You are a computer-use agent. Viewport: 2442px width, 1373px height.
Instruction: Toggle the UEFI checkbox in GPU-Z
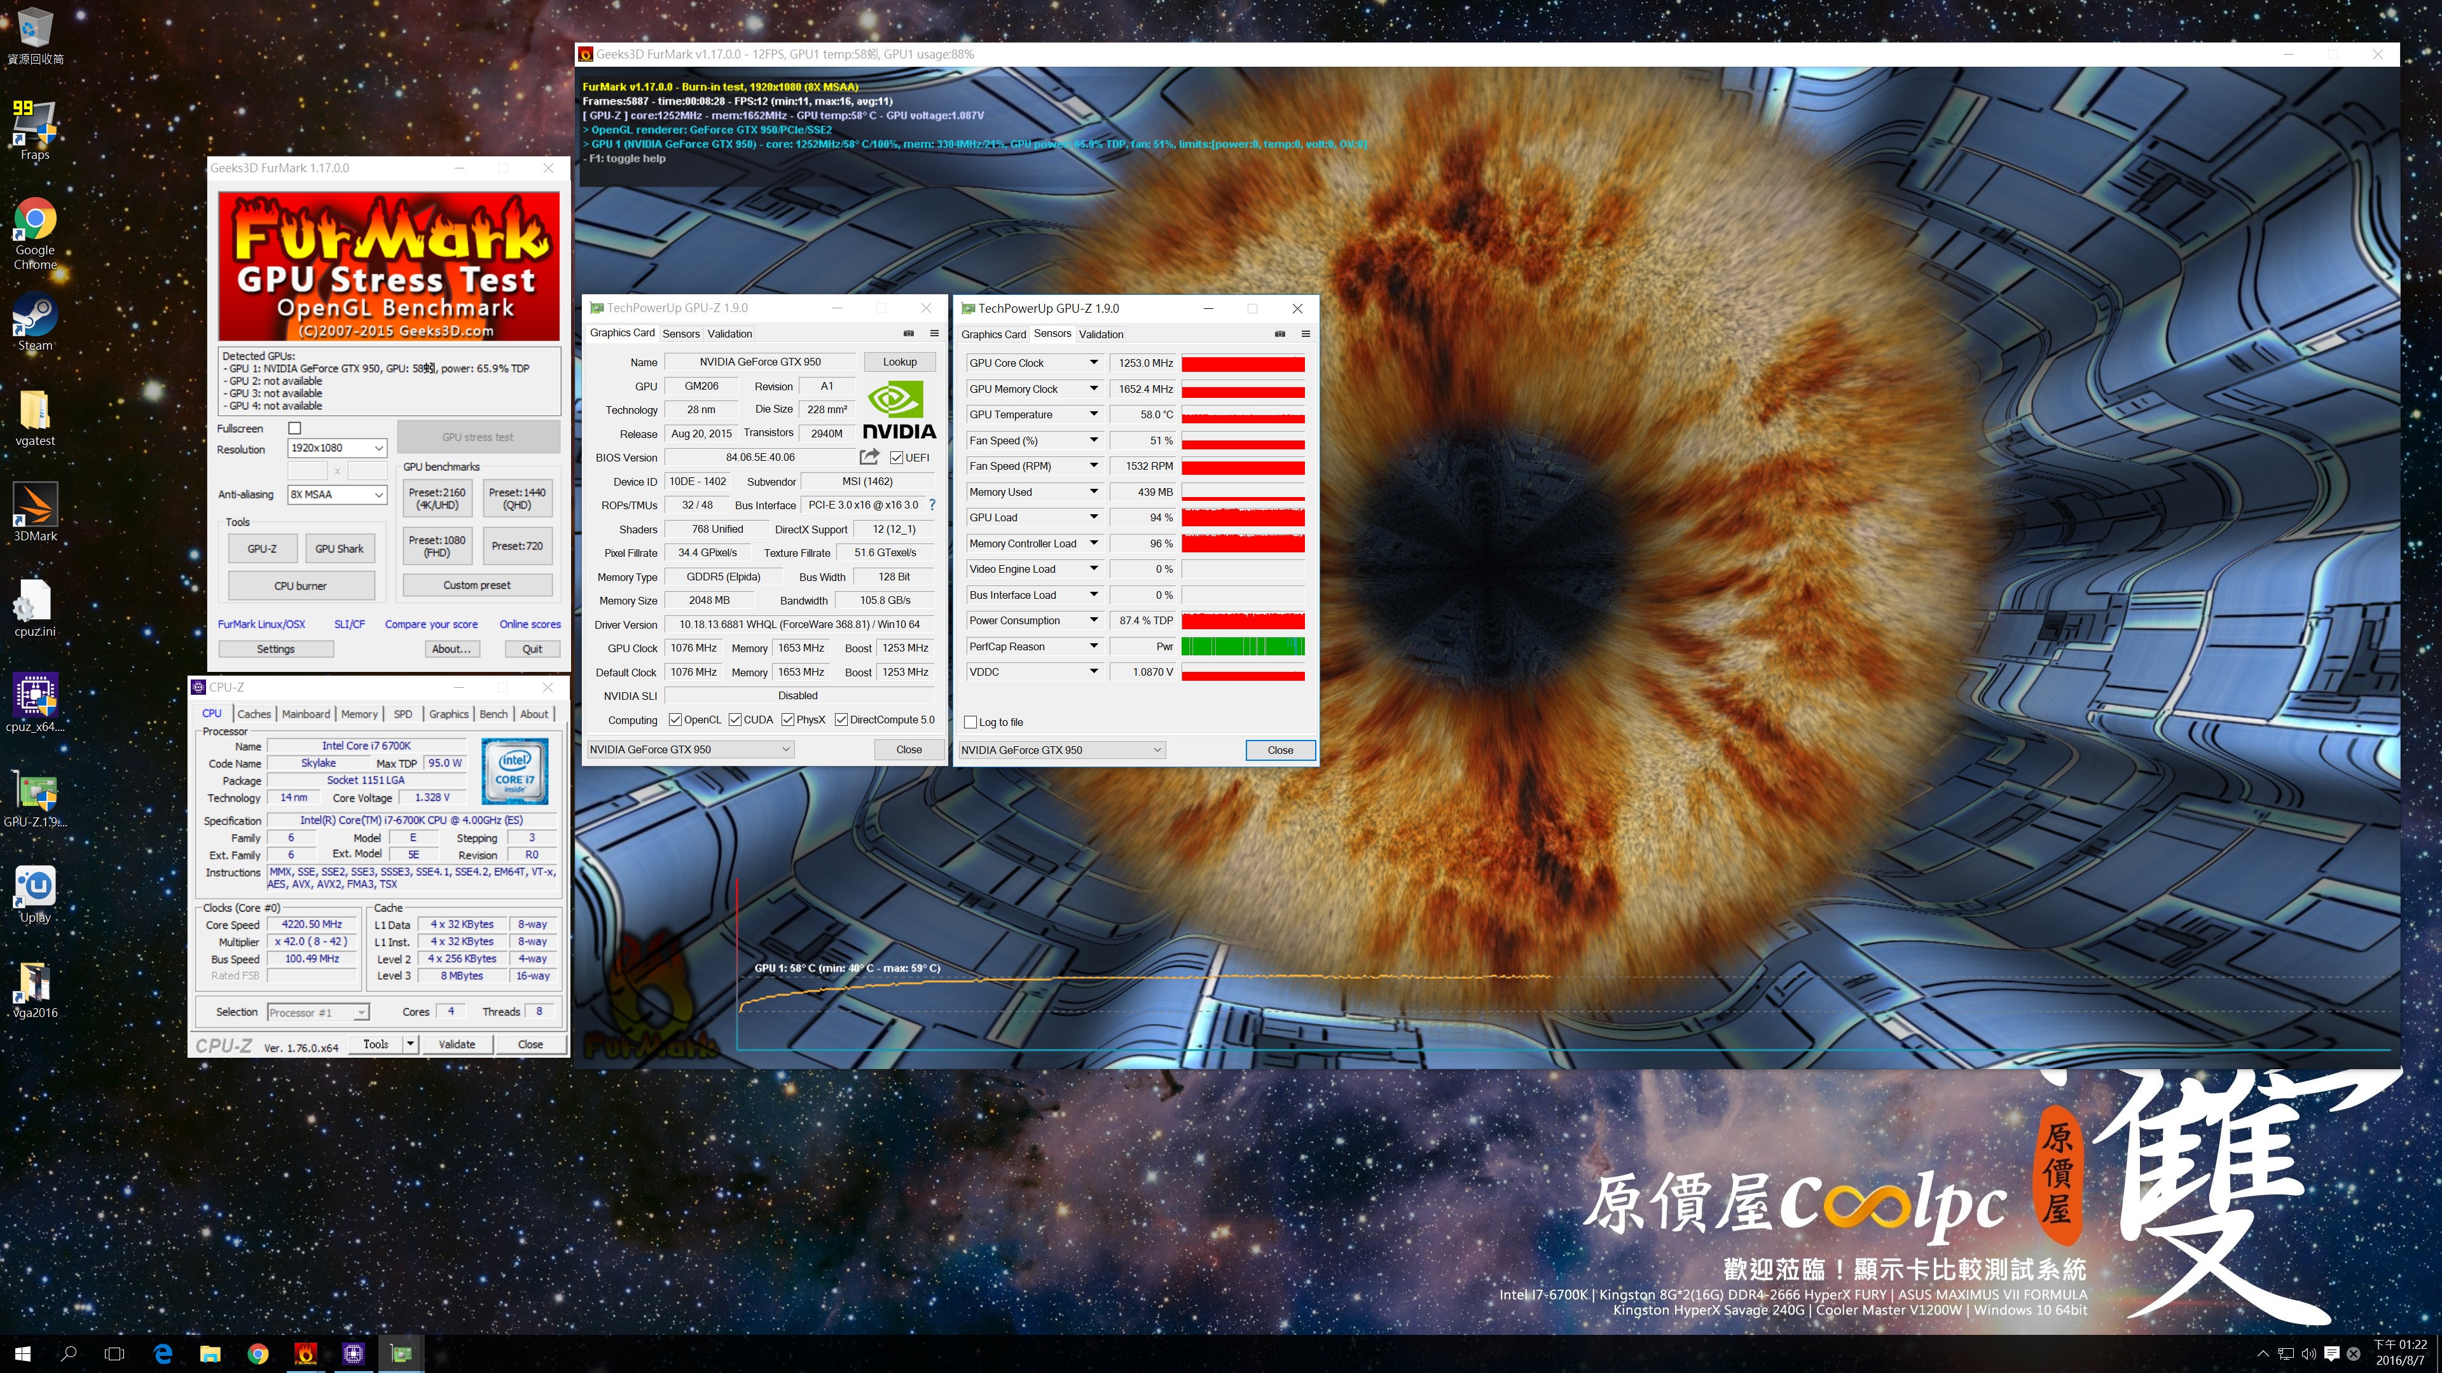point(896,458)
